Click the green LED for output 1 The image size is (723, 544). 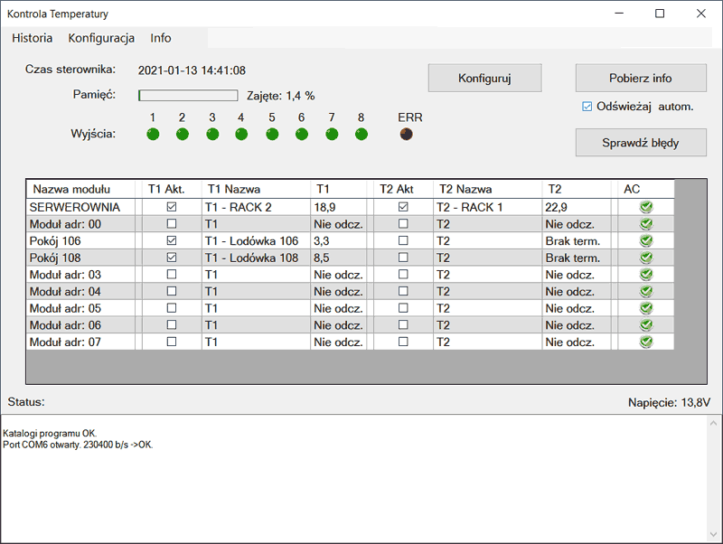click(x=153, y=135)
